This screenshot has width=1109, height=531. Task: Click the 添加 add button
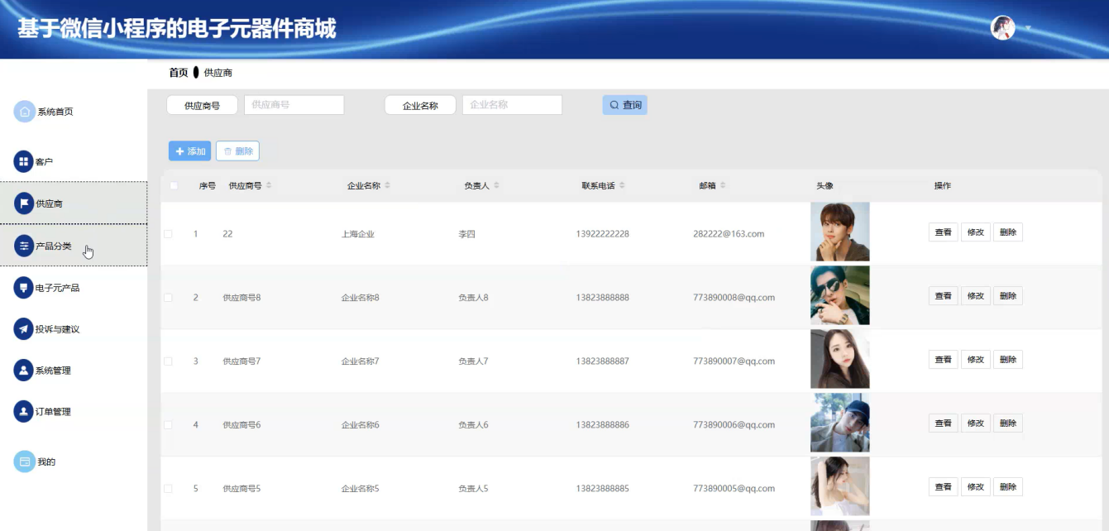point(189,151)
